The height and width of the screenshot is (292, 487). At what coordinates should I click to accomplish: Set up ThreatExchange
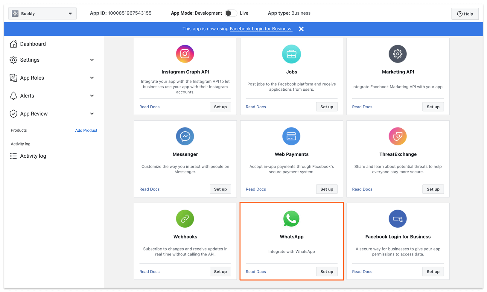click(433, 189)
